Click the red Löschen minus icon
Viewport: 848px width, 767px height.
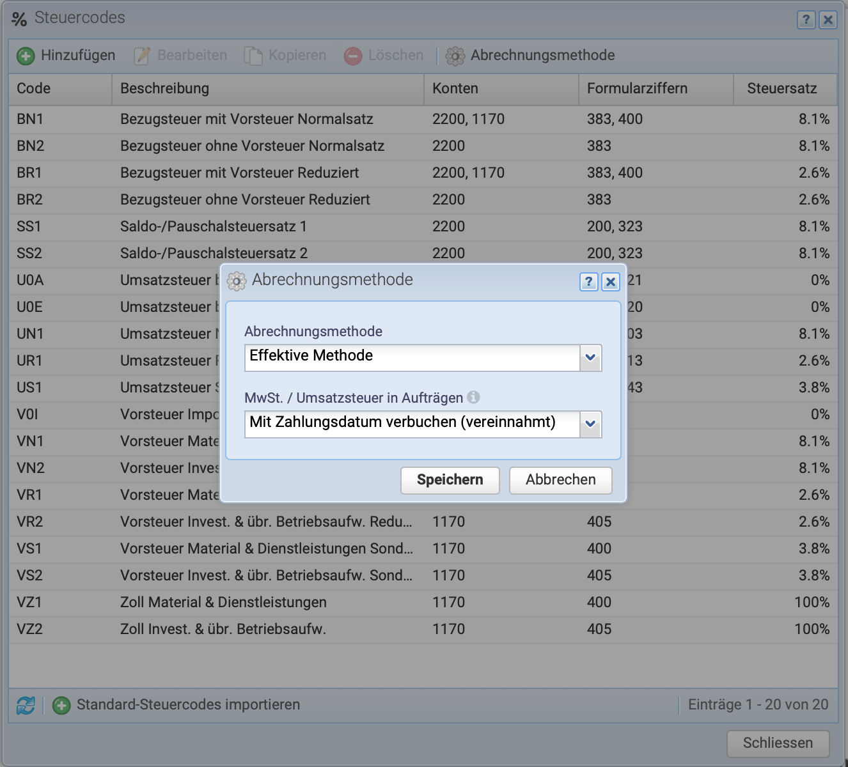click(353, 56)
